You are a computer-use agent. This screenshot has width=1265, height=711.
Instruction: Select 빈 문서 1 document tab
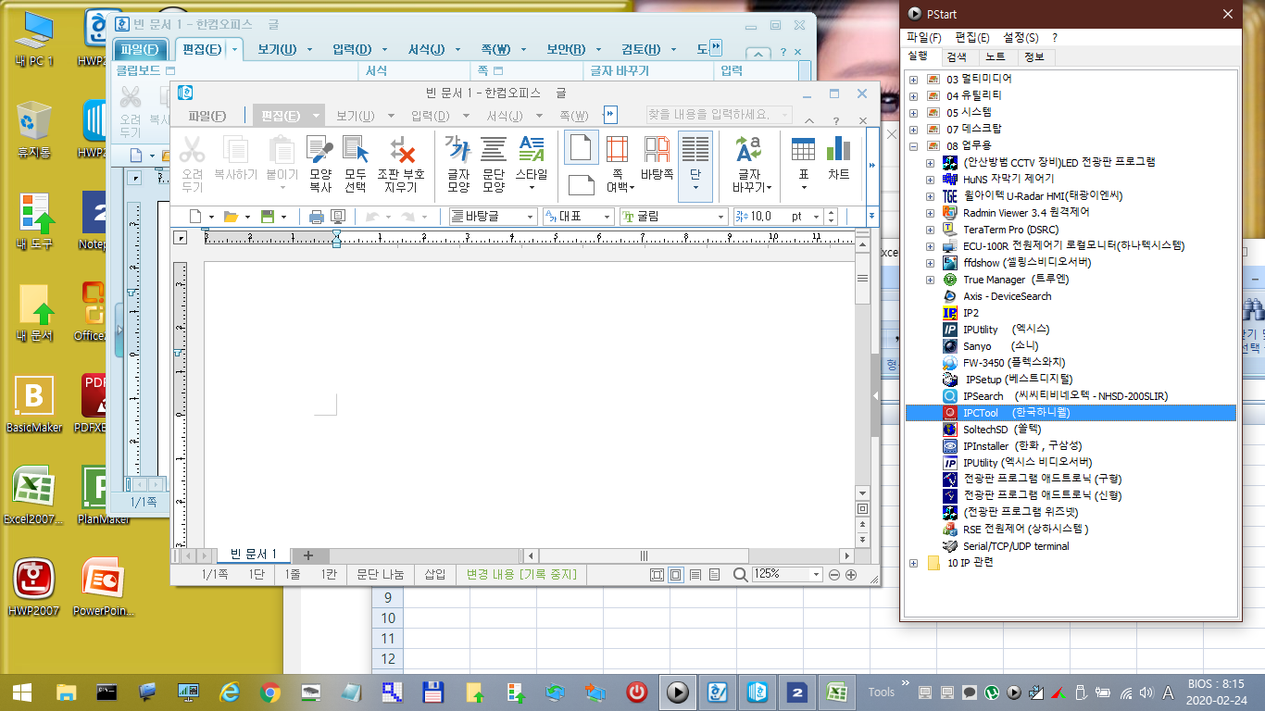[x=254, y=555]
